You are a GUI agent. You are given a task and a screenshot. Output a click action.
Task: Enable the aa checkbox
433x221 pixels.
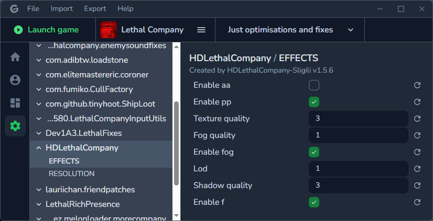pos(314,85)
